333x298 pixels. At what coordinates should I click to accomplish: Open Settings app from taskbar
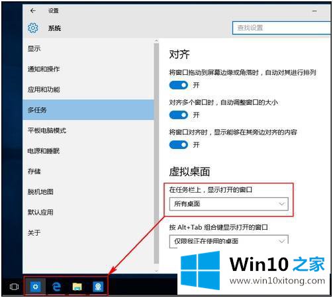[x=35, y=287]
